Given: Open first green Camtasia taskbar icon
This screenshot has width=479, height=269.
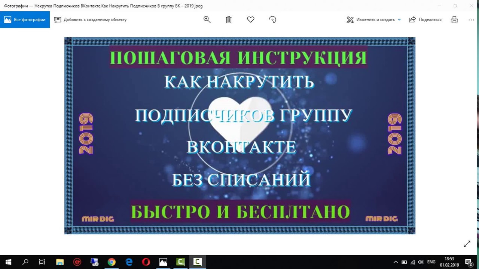Looking at the screenshot, I should click(x=180, y=262).
